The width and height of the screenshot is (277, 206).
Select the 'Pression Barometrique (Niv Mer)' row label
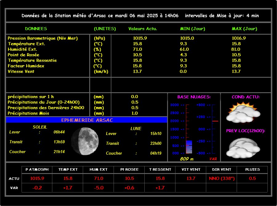[43, 38]
